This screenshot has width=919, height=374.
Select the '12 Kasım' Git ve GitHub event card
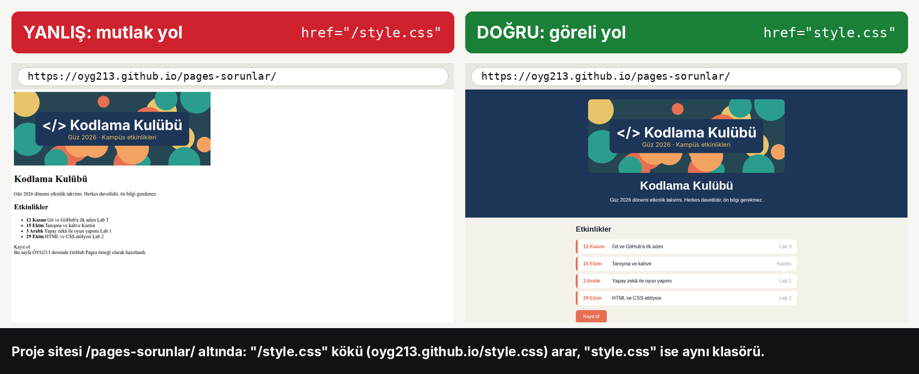[x=686, y=247]
